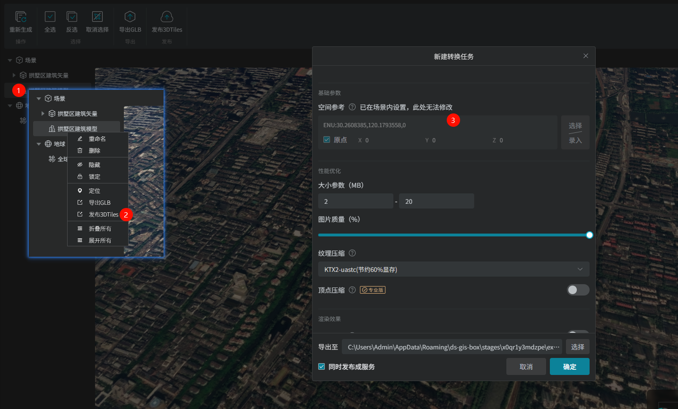Click the 取消 cancel button

526,367
